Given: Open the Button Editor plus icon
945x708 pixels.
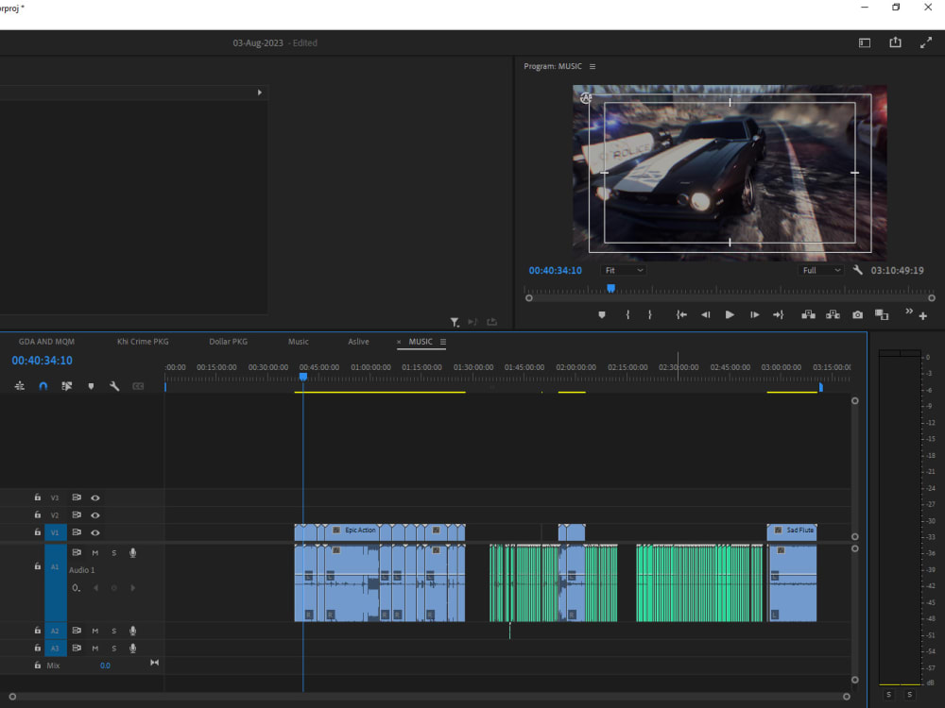Looking at the screenshot, I should [x=922, y=315].
